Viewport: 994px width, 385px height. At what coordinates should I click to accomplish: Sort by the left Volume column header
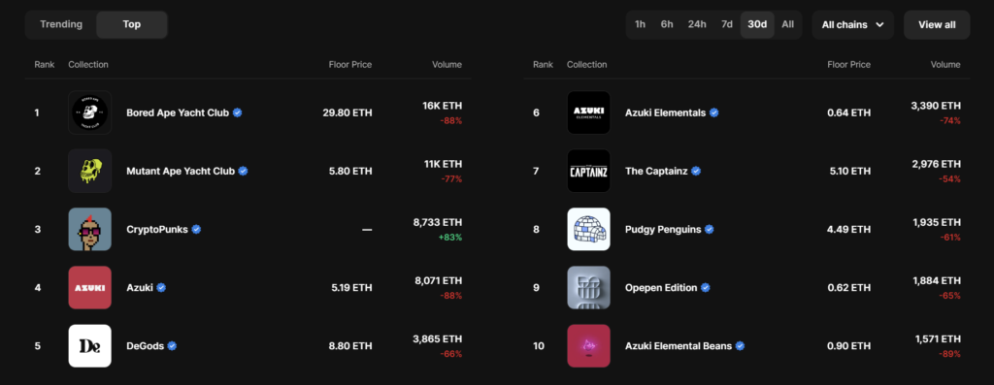pyautogui.click(x=447, y=65)
